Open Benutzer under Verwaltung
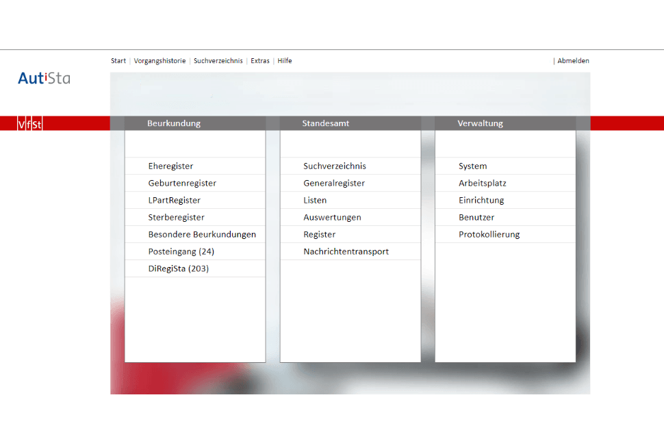This screenshot has height=443, width=664. tap(476, 218)
